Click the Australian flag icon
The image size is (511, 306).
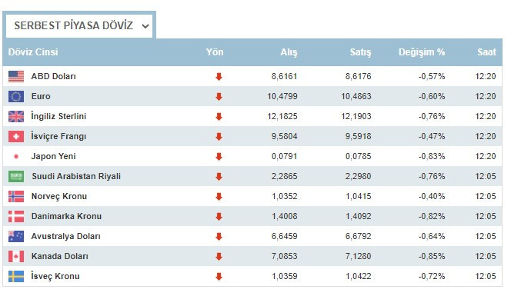pyautogui.click(x=16, y=236)
